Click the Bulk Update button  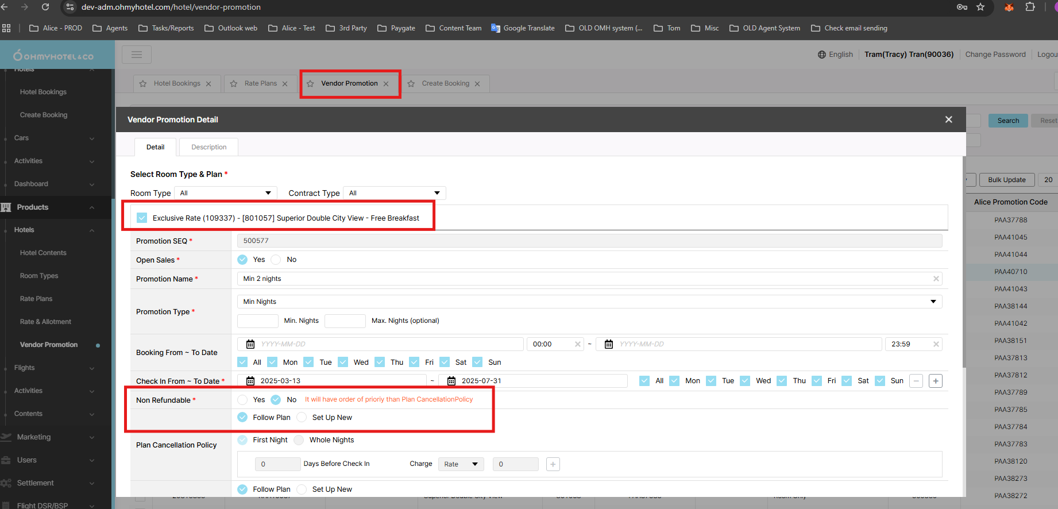point(1006,180)
